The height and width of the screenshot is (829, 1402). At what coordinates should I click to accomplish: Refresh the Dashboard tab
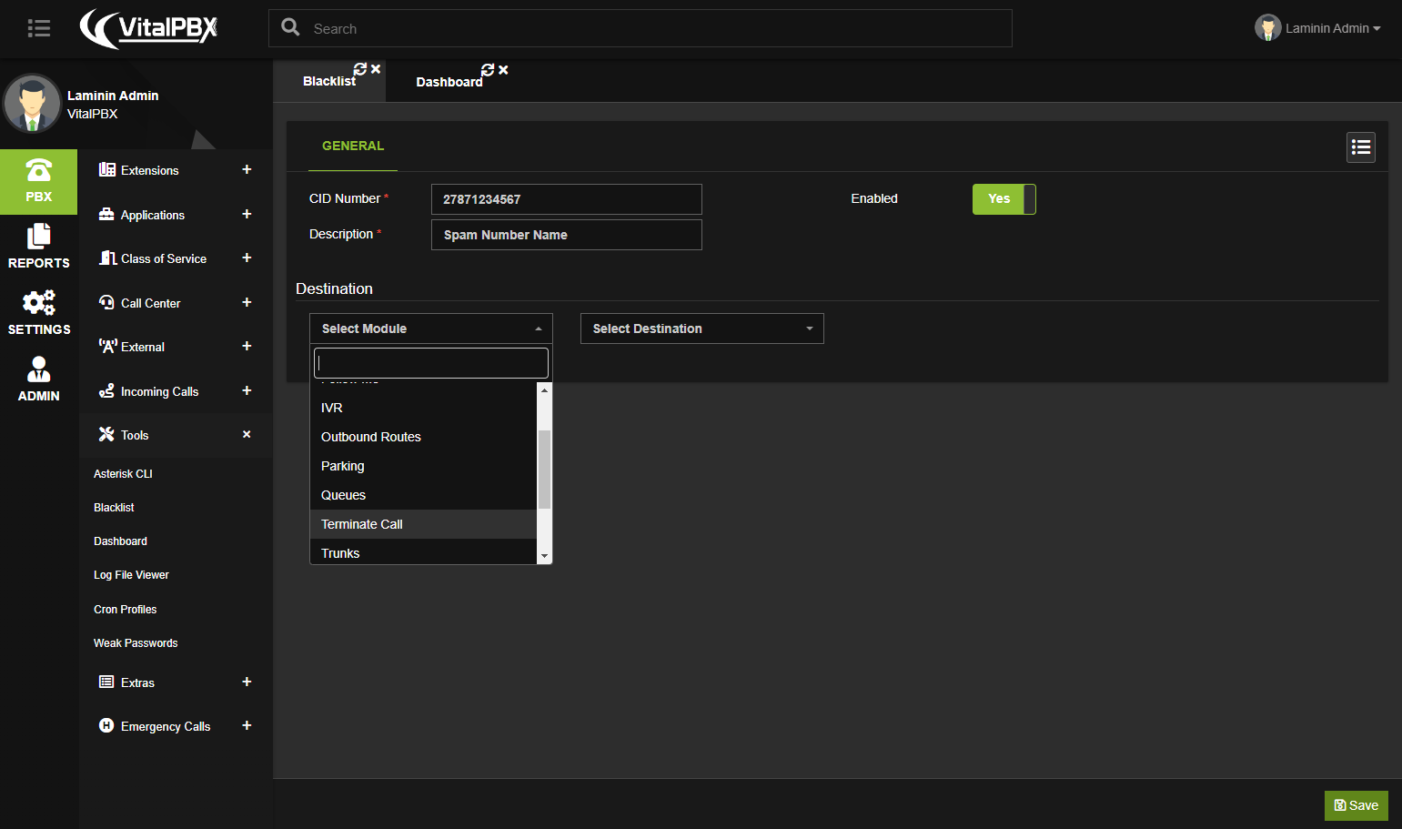point(488,70)
